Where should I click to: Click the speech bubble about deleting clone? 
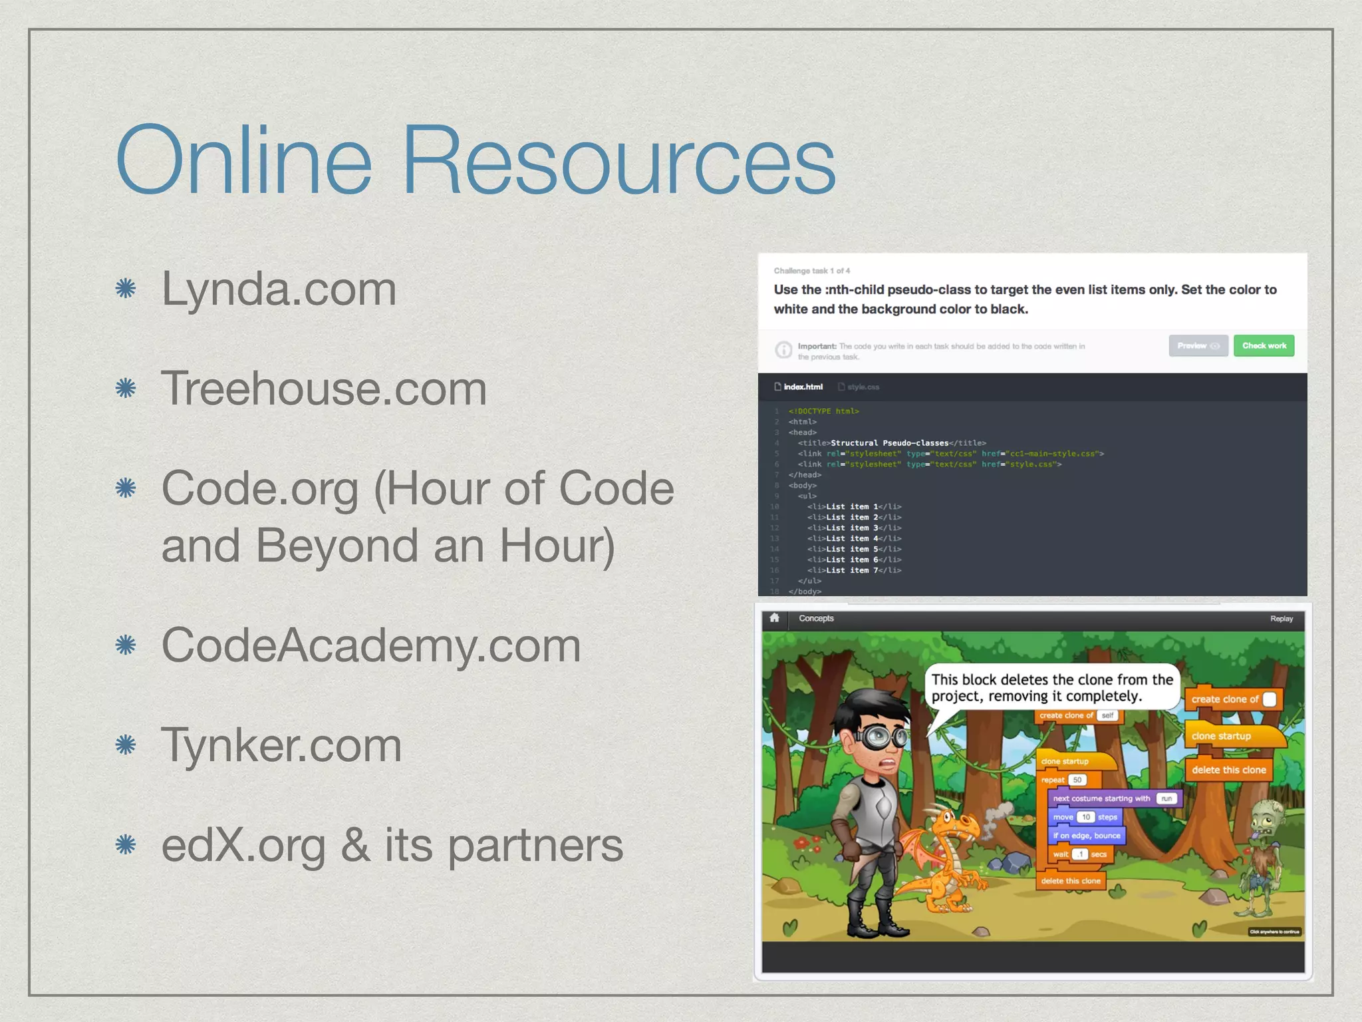1051,688
